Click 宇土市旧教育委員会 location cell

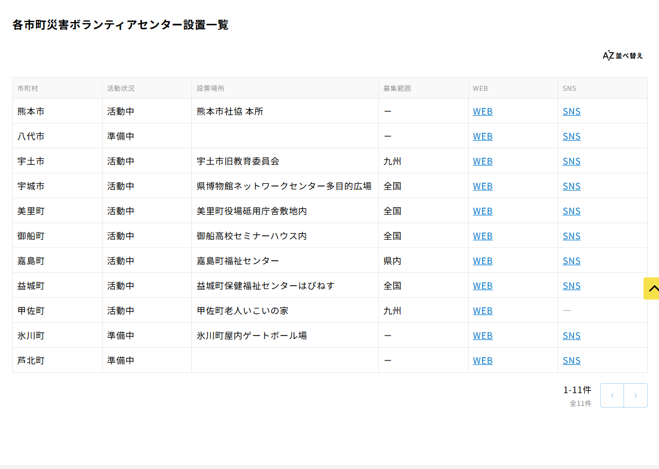point(285,161)
